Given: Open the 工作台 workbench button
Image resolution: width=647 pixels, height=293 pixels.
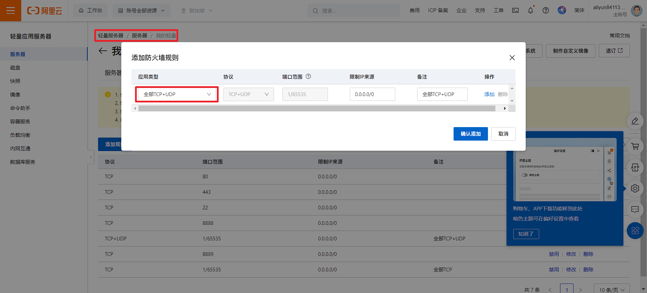Looking at the screenshot, I should pos(90,10).
